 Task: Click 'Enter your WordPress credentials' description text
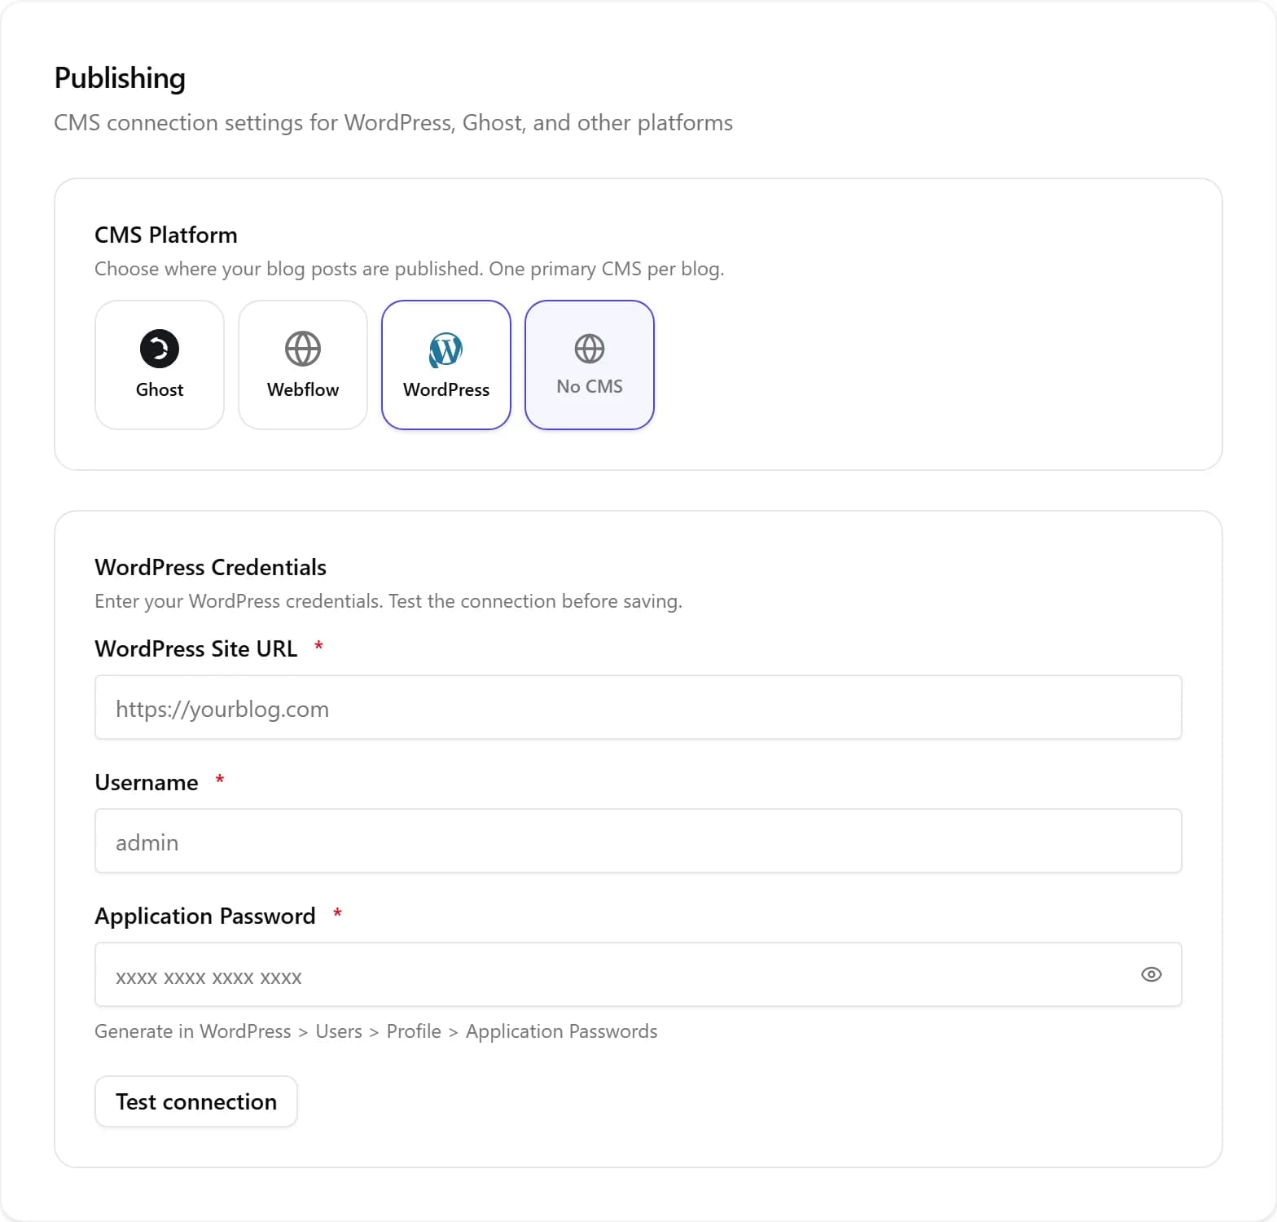click(x=388, y=601)
